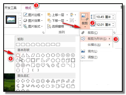This screenshot has height=95, width=126.
Task: Select the cloud shape
Action: pos(63,65)
